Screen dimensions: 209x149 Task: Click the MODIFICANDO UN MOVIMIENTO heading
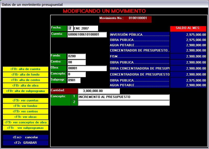tap(104, 11)
